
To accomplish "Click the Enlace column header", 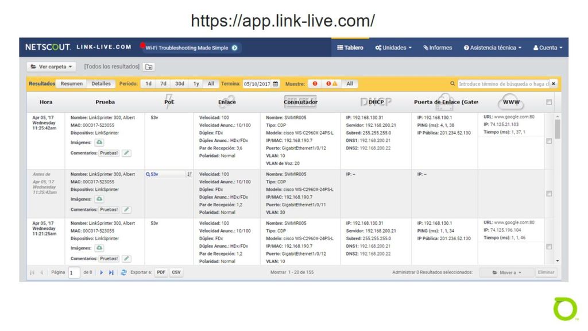I will (227, 102).
